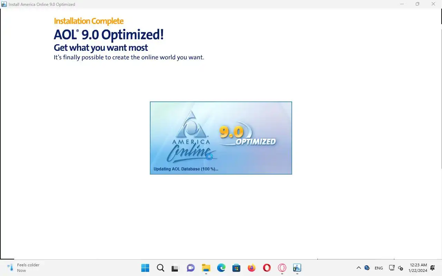Launch Firefox from the taskbar
The image size is (442, 276).
click(x=252, y=268)
